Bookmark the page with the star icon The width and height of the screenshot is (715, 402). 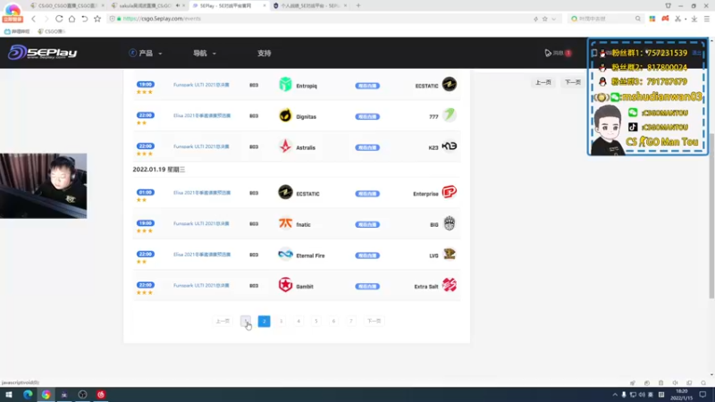[x=97, y=19]
